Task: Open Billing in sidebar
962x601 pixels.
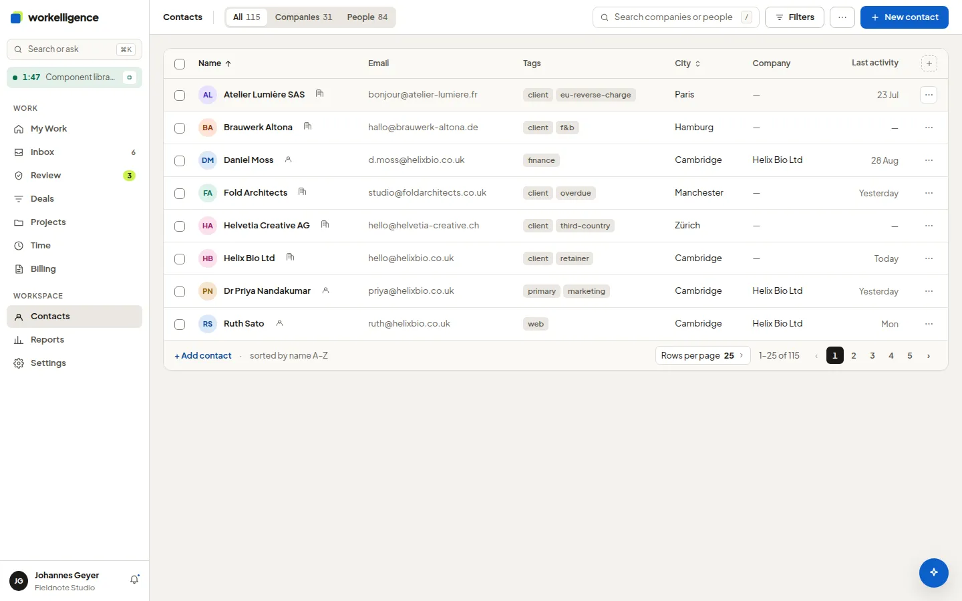Action: [x=74, y=269]
